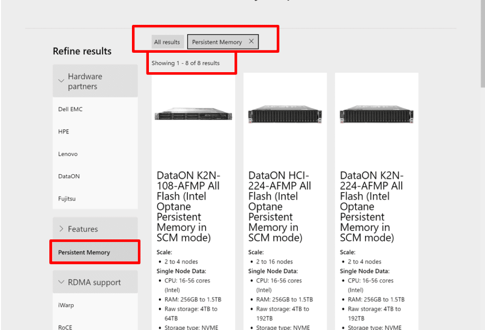Remove the Persistent Memory filter with X

[x=251, y=41]
